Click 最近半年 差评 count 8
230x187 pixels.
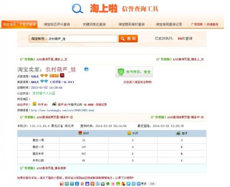pos(182,154)
